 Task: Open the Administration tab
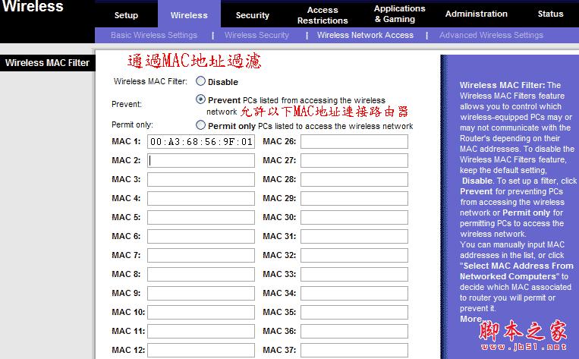pos(477,14)
